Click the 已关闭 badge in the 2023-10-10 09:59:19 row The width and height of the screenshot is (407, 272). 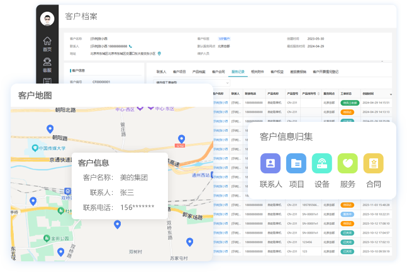347,251
